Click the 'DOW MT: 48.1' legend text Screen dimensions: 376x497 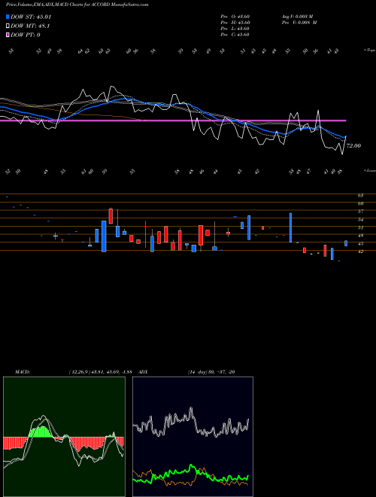pyautogui.click(x=30, y=26)
